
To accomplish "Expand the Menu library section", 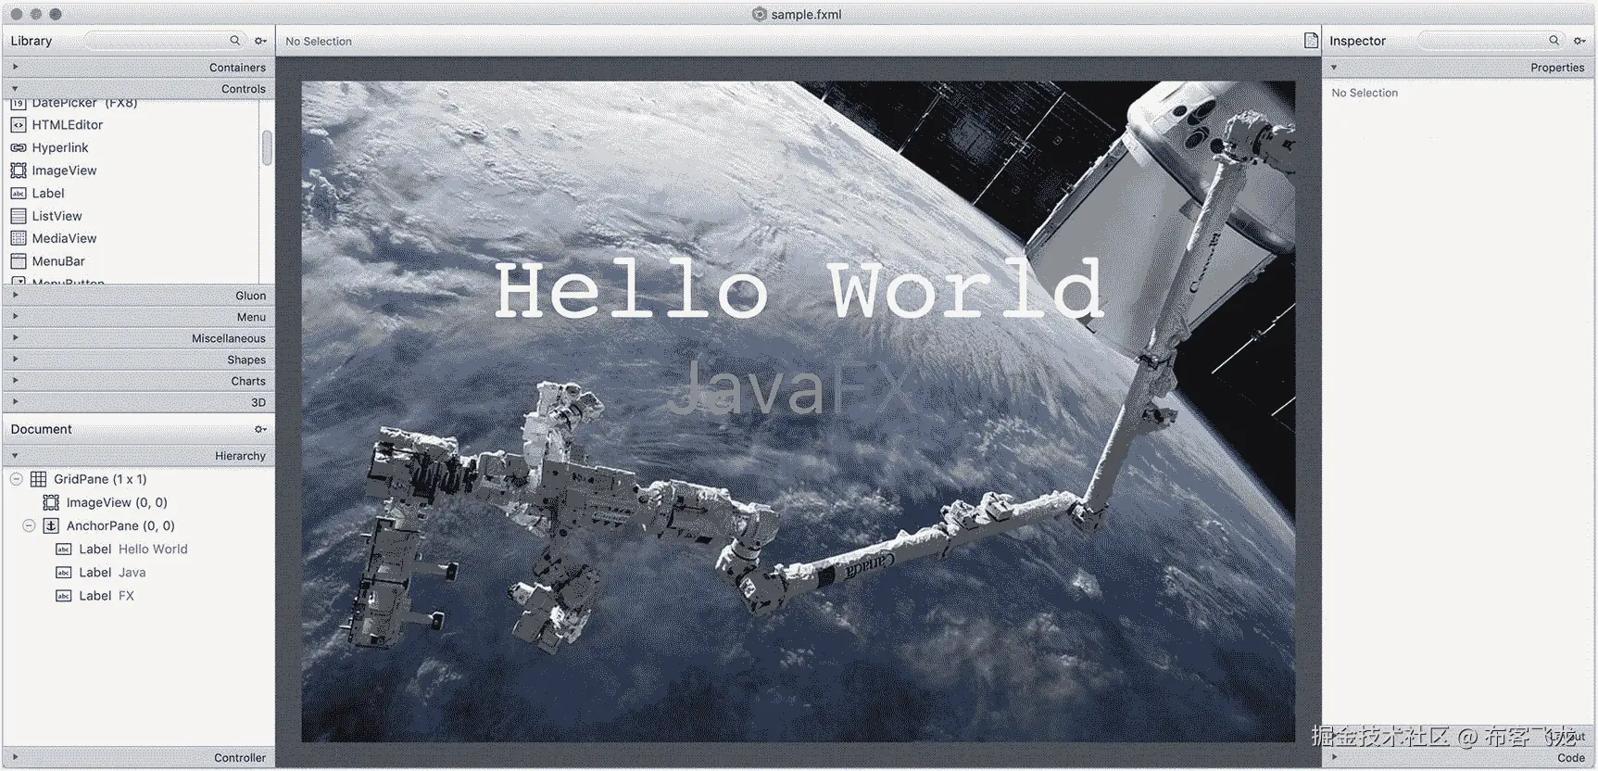I will click(x=15, y=316).
